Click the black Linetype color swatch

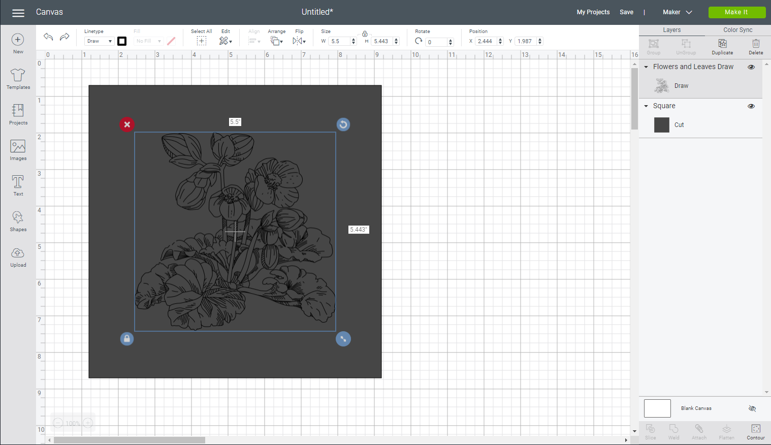(121, 41)
